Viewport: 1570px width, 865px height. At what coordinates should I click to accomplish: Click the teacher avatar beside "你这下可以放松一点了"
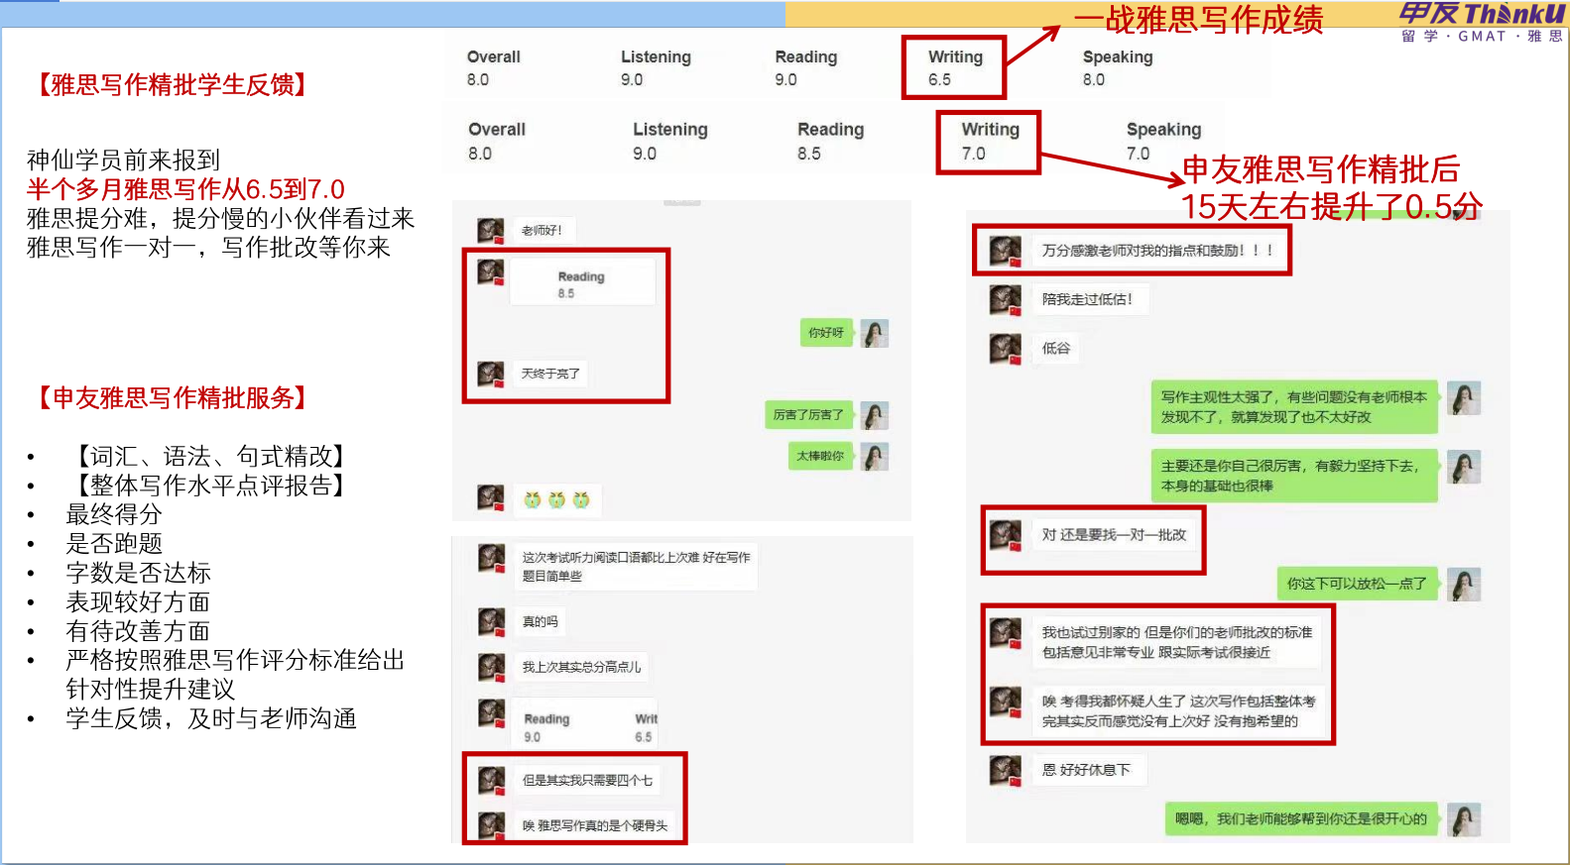(x=1464, y=584)
